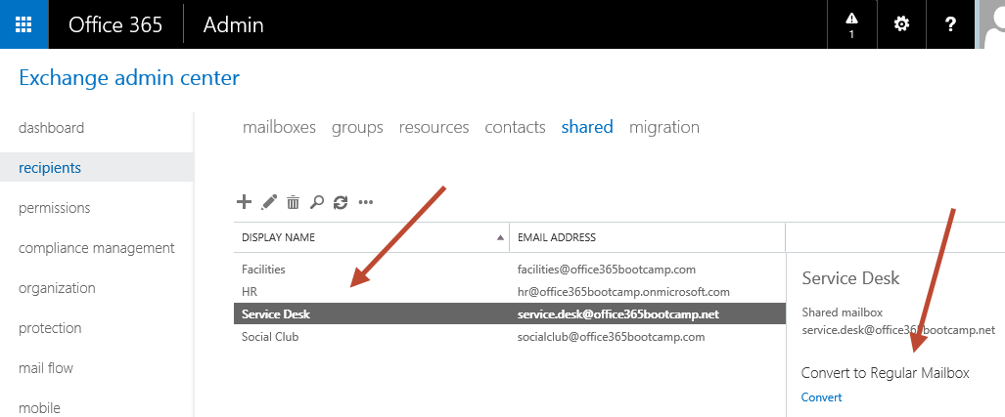Screen dimensions: 1005x417
Task: Sort by display name arrow
Action: (500, 237)
